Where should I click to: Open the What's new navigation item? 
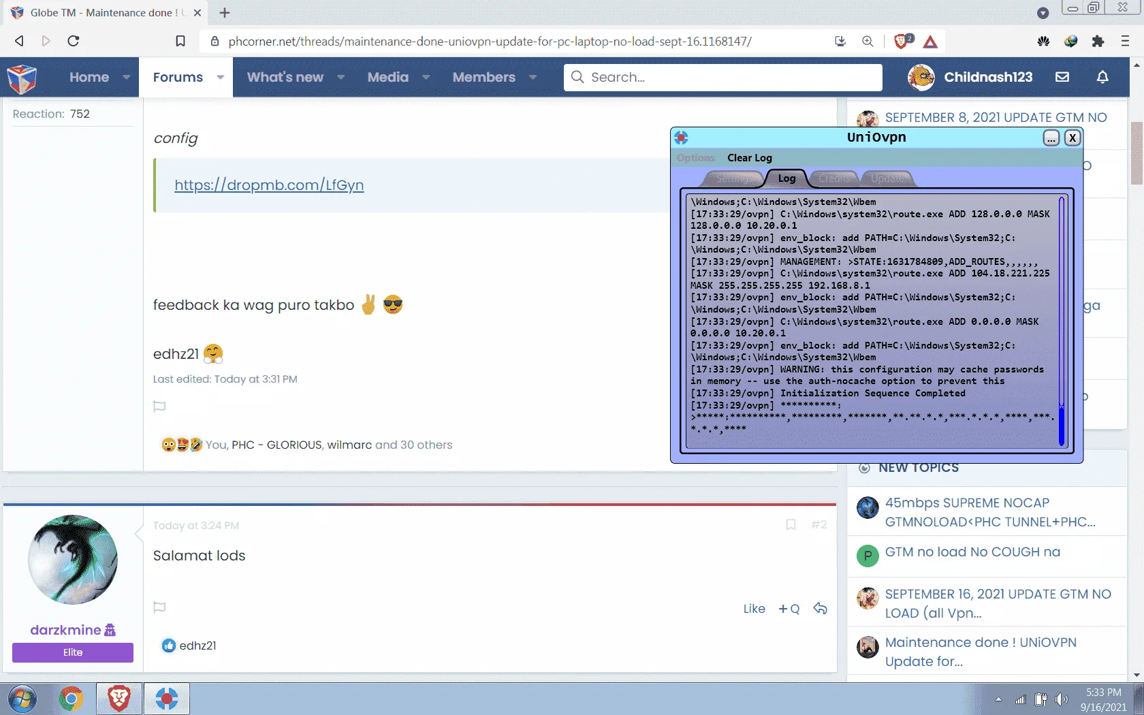coord(285,78)
